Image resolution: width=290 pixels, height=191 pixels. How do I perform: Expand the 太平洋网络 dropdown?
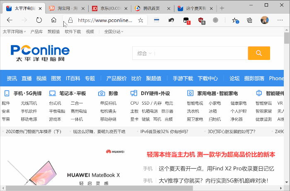point(14,32)
